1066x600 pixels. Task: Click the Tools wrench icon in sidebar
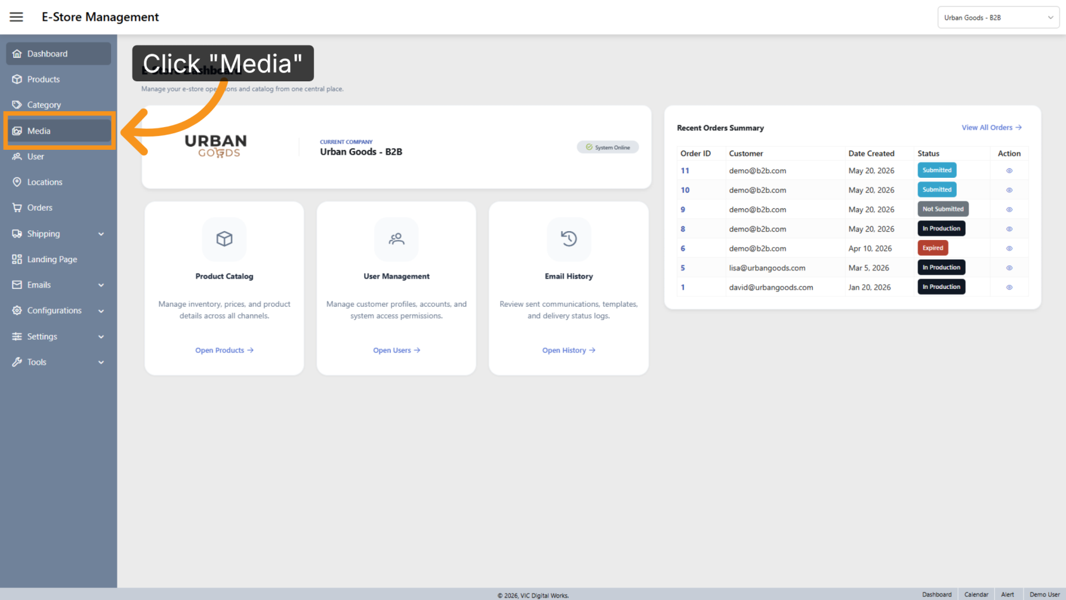(x=17, y=362)
